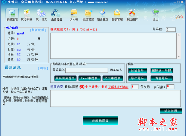
Task: Open the 新建短信 (new SMS) toolbar icon
Action: (12, 15)
